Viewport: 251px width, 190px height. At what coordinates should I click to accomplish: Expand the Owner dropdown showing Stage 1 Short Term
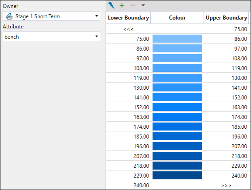point(51,16)
